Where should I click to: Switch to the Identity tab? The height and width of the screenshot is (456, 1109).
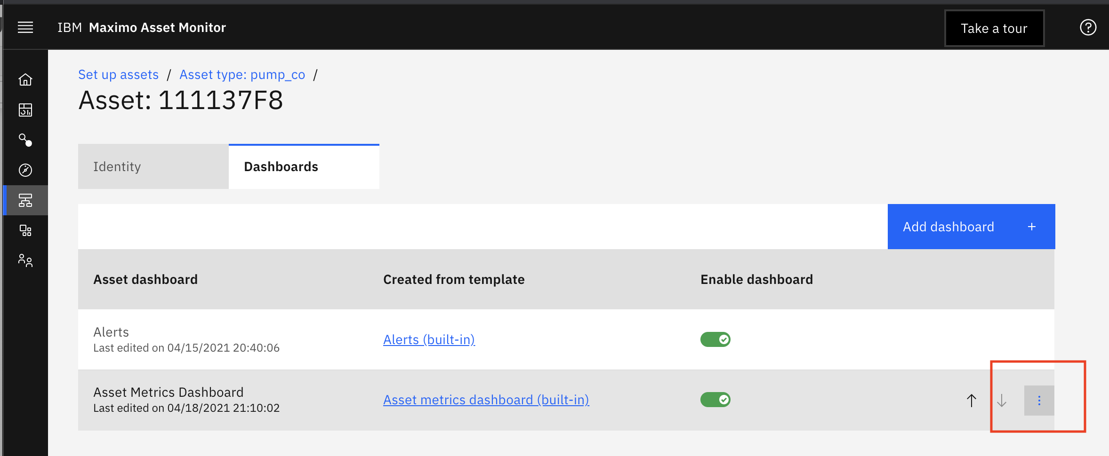tap(153, 166)
